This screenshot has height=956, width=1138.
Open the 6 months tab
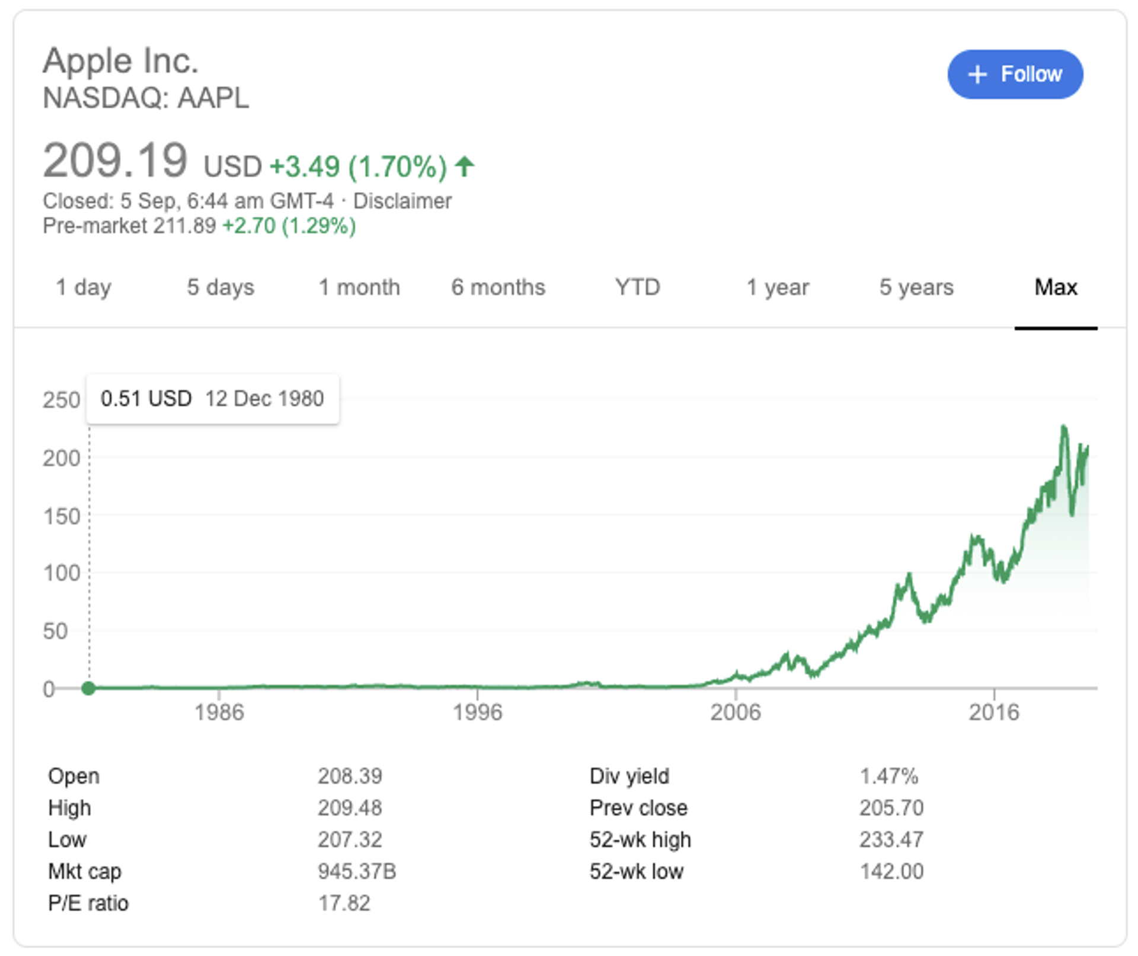[498, 287]
